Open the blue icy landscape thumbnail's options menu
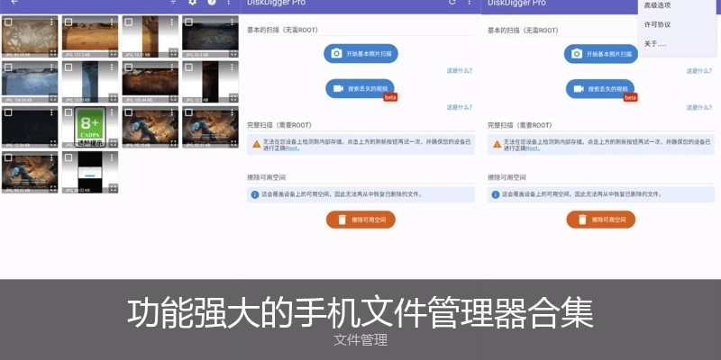Viewport: 721px width, 360px height. (51, 67)
